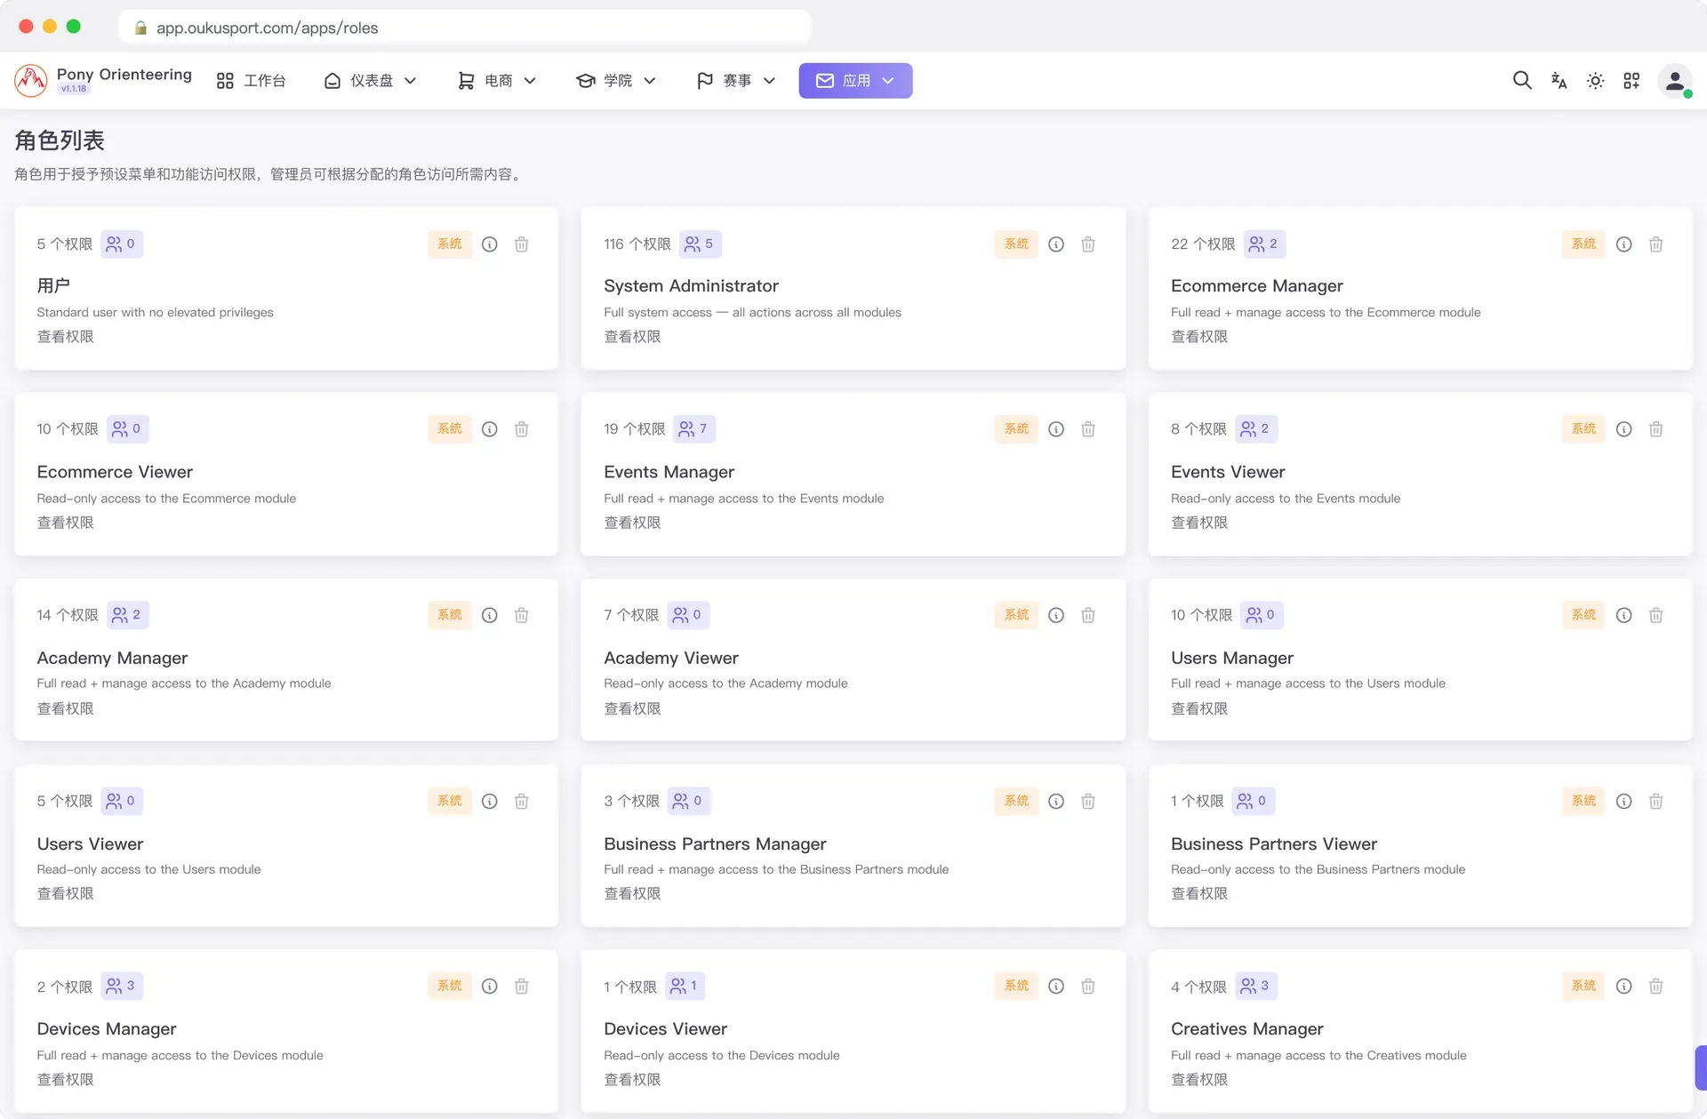Screen dimensions: 1707x1119
Task: Expand the 仪表盘 dropdown menu
Action: click(x=370, y=81)
